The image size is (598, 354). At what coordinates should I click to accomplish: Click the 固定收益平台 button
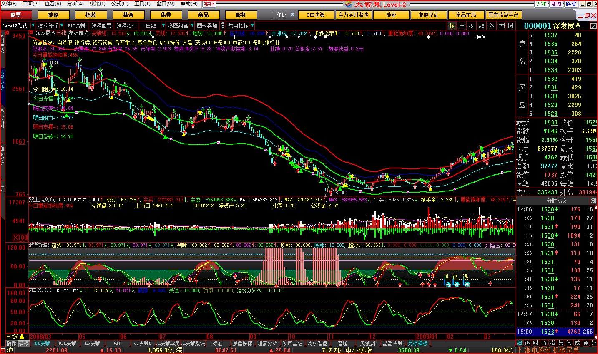[503, 15]
